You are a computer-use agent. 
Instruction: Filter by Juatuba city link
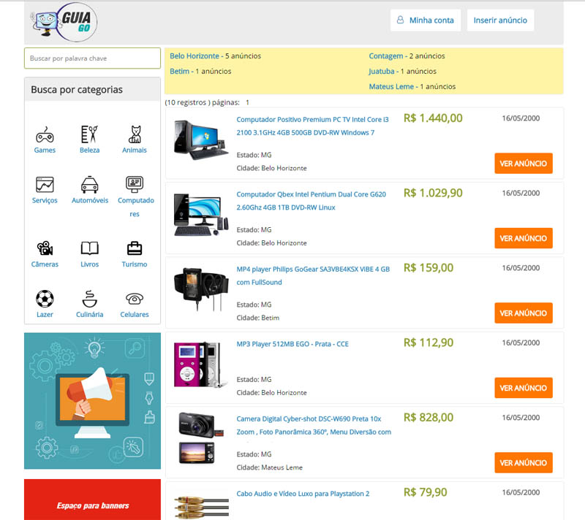[382, 71]
